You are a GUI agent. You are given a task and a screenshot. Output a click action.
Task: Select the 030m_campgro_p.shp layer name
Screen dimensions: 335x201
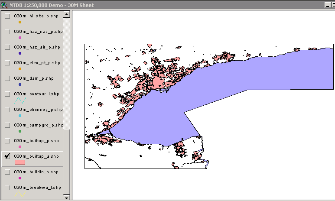tap(39, 125)
